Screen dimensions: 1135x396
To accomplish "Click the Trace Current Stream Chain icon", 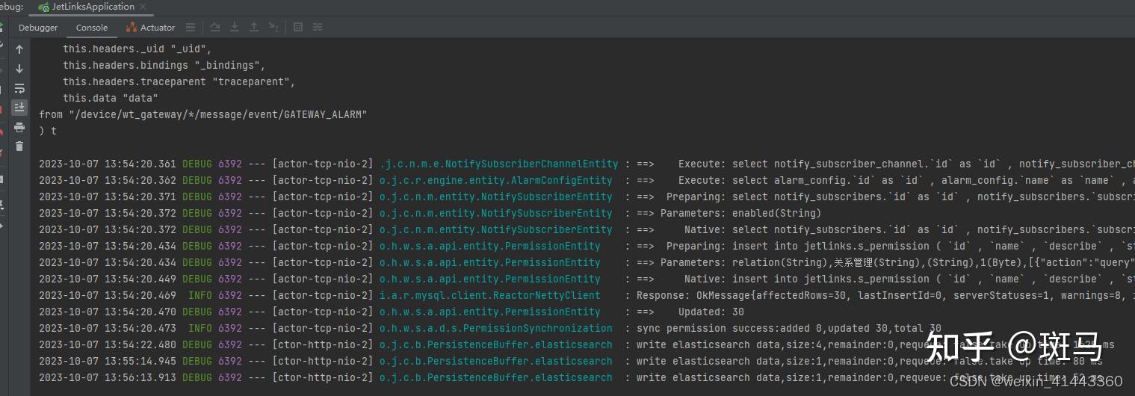I will coord(318,27).
